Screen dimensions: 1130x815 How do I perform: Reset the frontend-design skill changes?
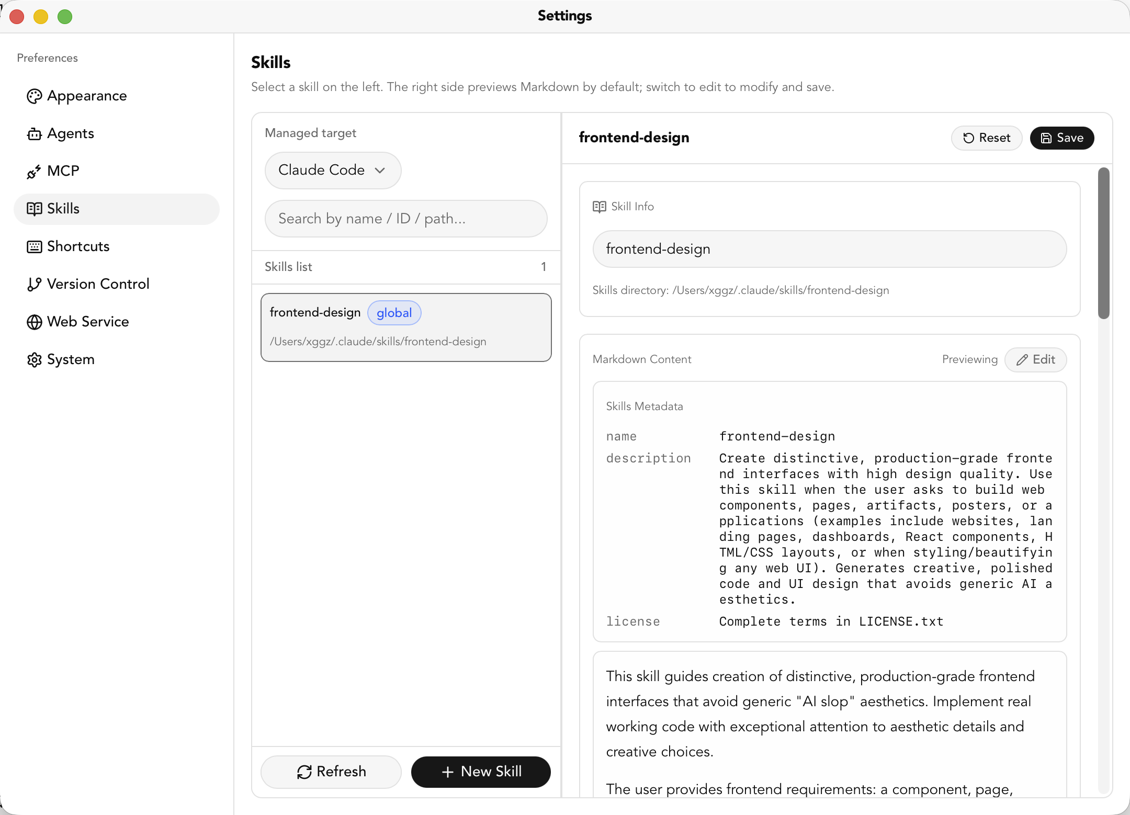coord(986,138)
